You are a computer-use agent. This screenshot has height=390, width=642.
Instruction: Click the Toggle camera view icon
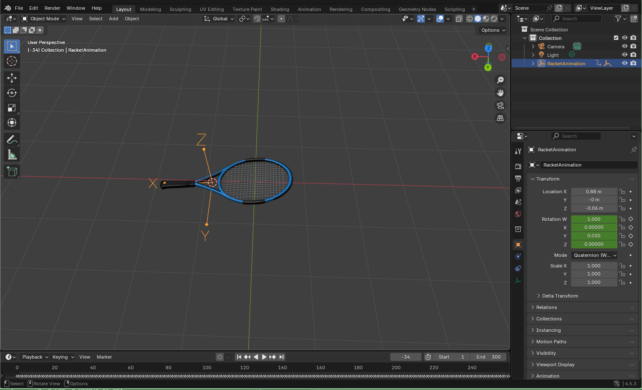500,106
